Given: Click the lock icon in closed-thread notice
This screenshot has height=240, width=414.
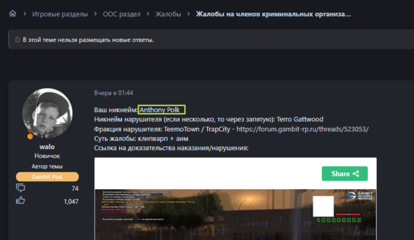Looking at the screenshot, I should point(17,40).
